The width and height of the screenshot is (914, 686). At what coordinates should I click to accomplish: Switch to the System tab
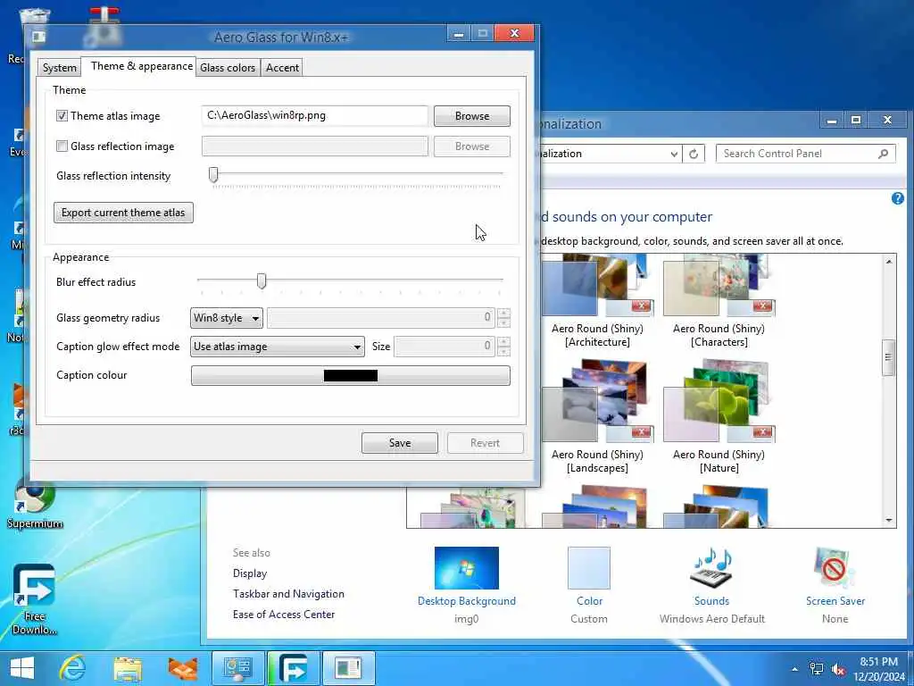(x=60, y=68)
